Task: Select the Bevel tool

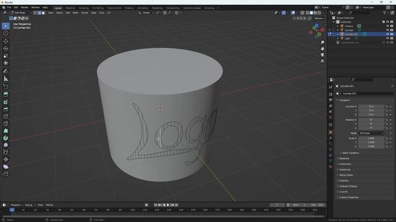Action: [x=6, y=109]
